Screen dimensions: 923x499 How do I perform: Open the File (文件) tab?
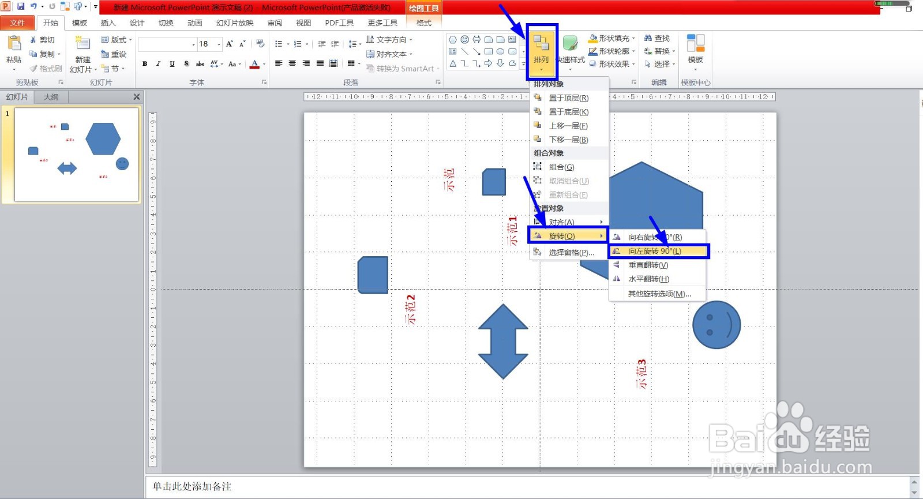pyautogui.click(x=17, y=22)
